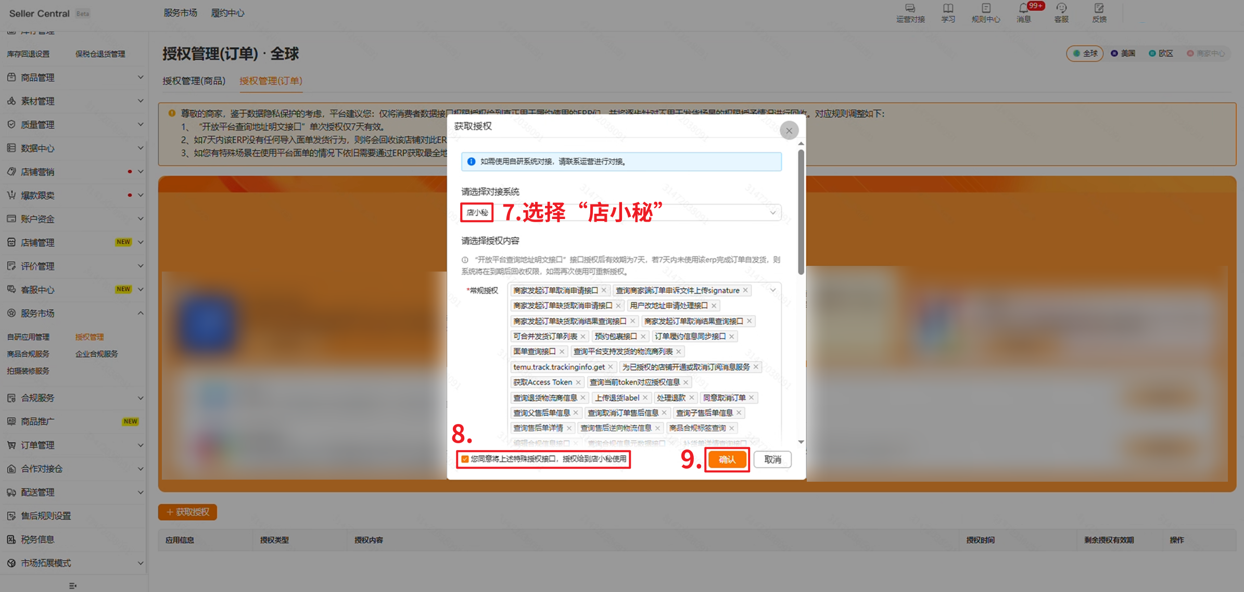Collapse sidebar with bottom menu icon
The image size is (1244, 592).
click(73, 586)
